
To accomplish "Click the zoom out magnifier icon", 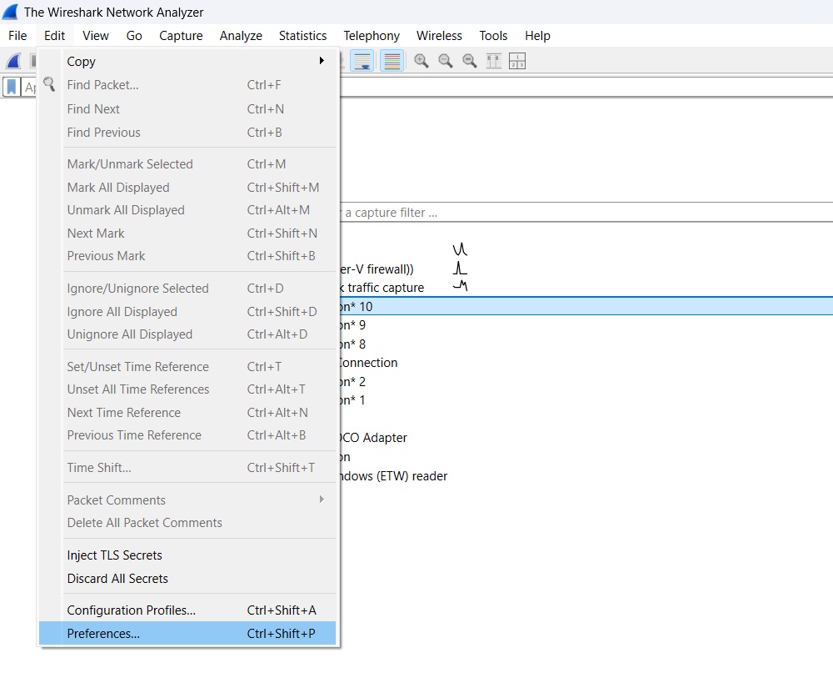I will coord(445,61).
